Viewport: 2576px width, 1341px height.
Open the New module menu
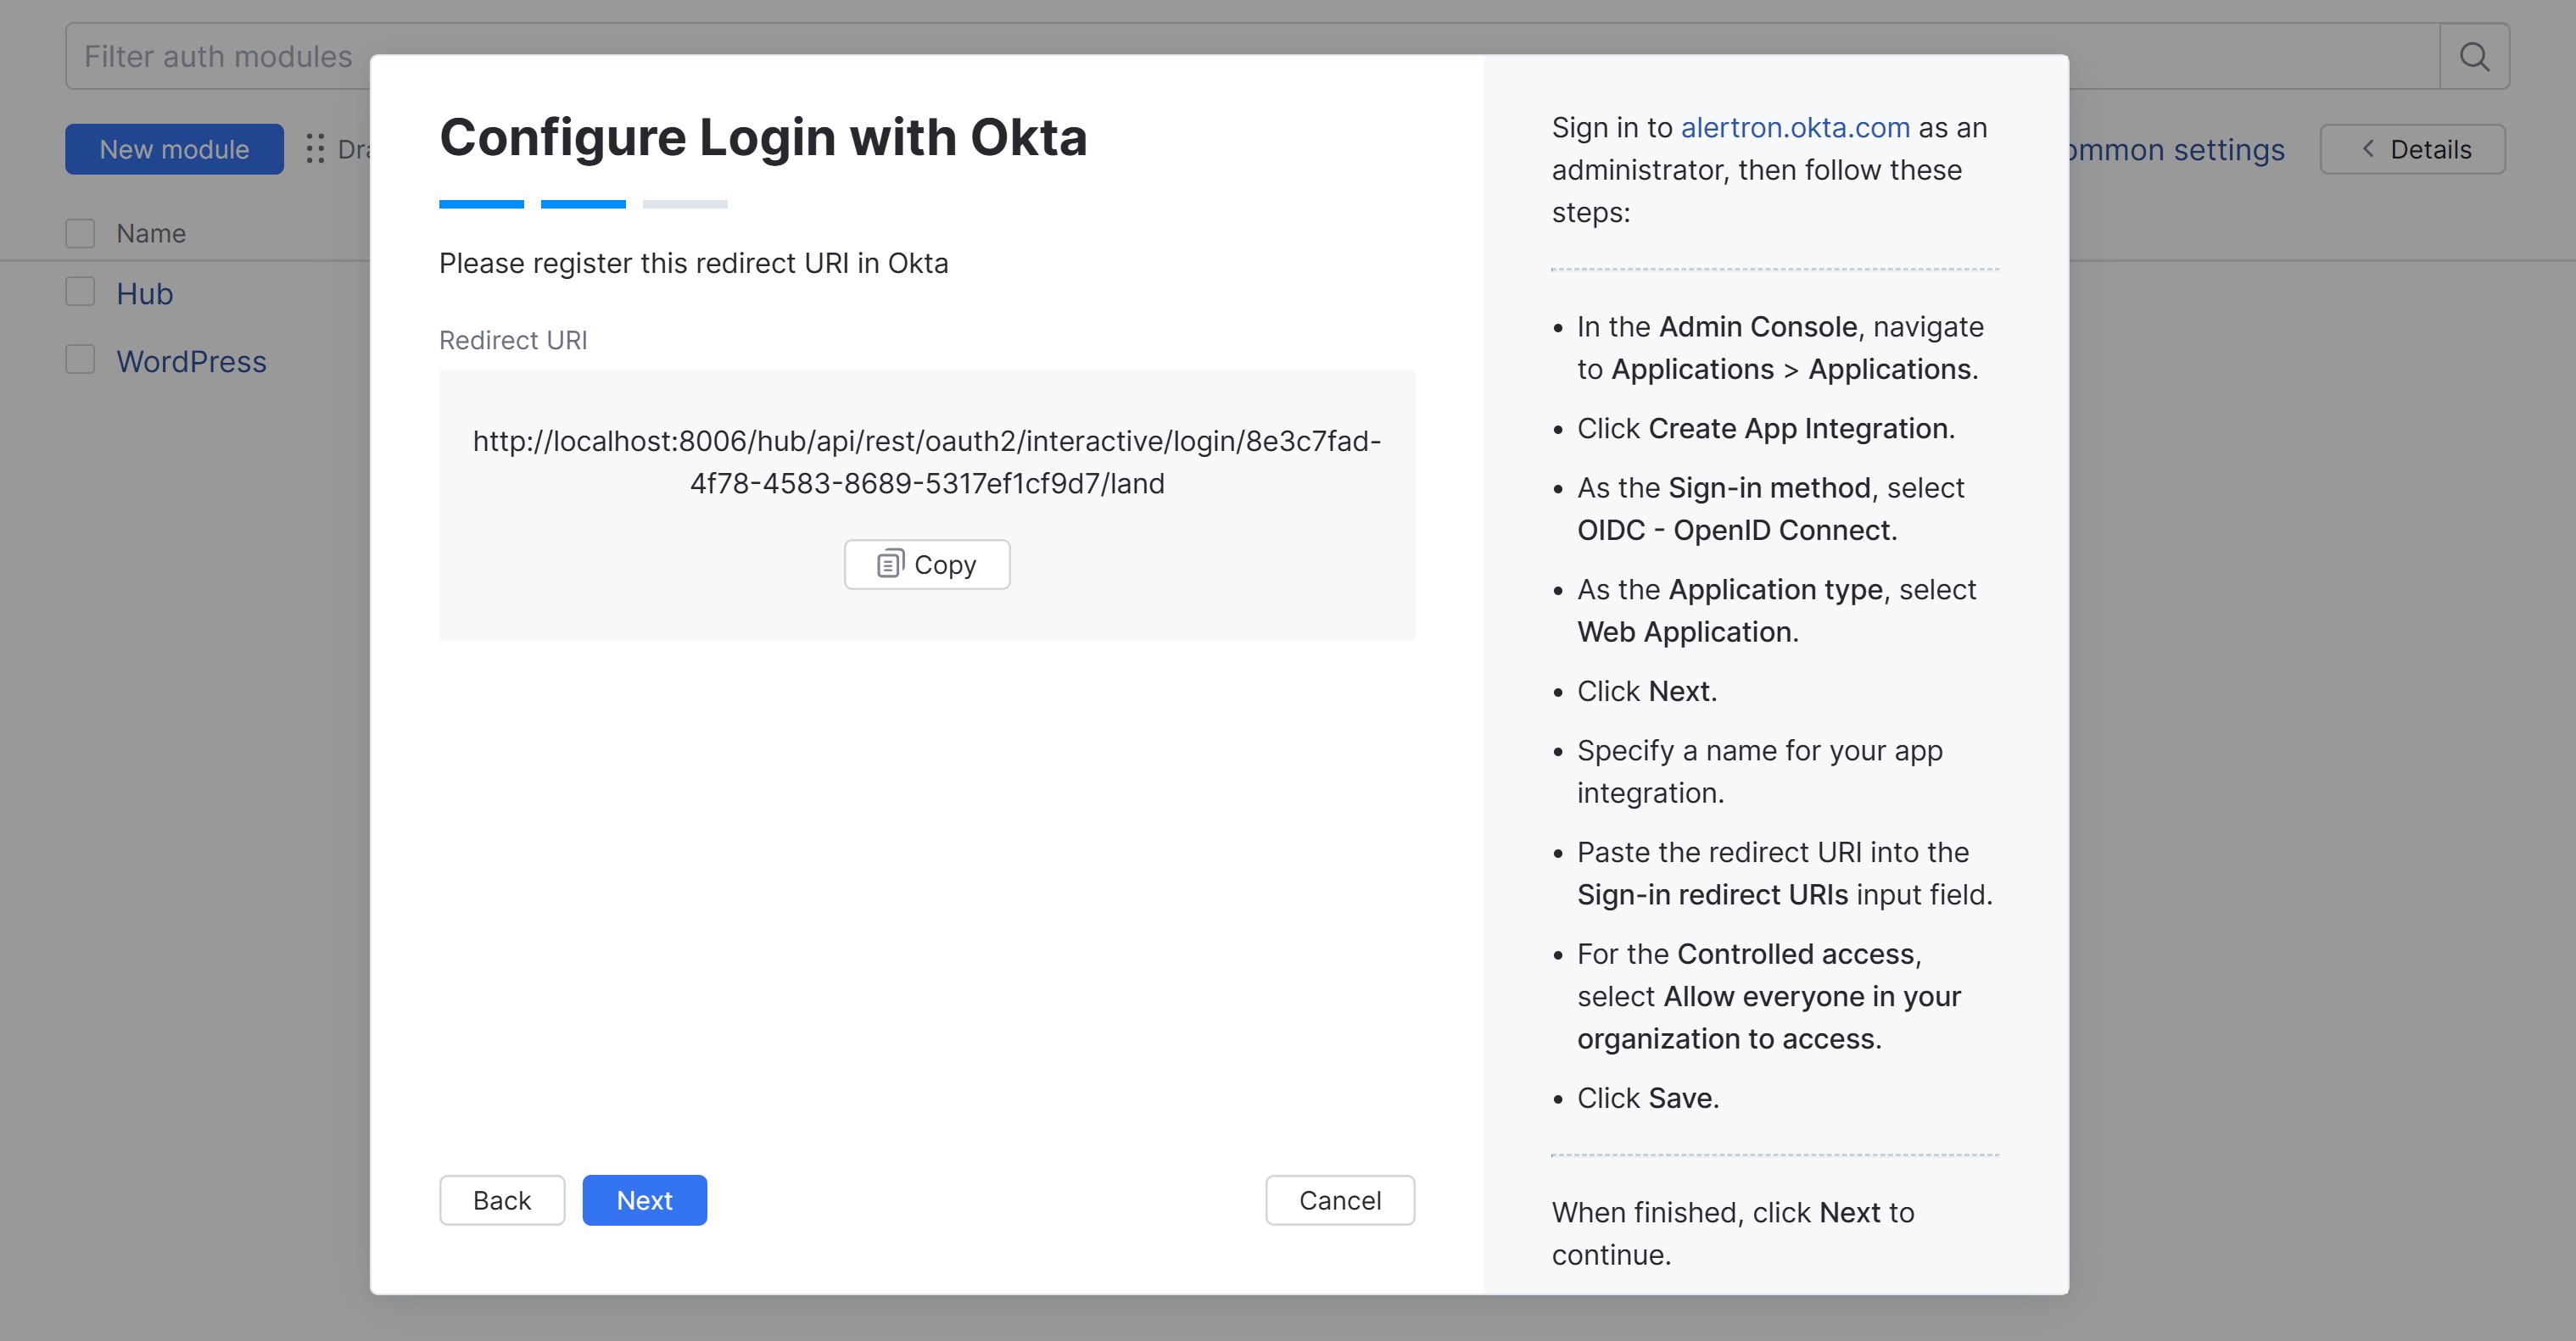[174, 149]
